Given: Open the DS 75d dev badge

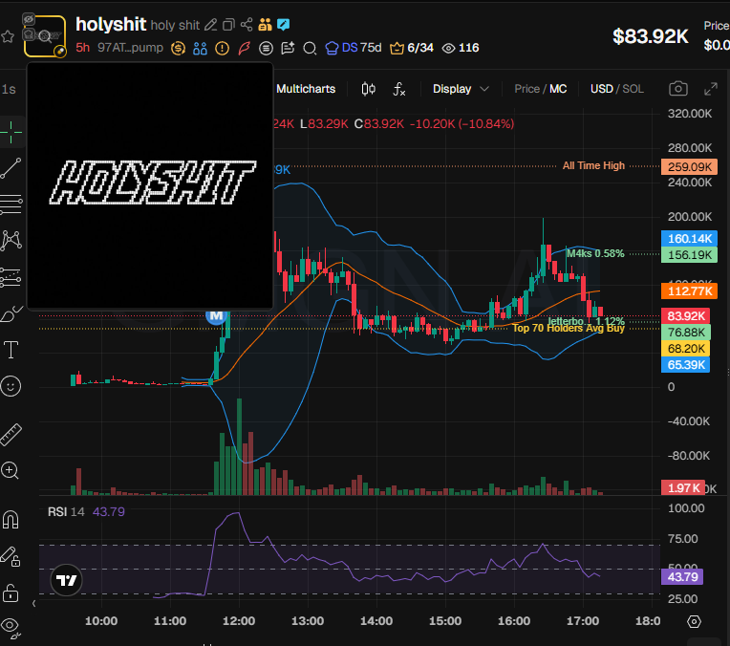Looking at the screenshot, I should pyautogui.click(x=354, y=48).
